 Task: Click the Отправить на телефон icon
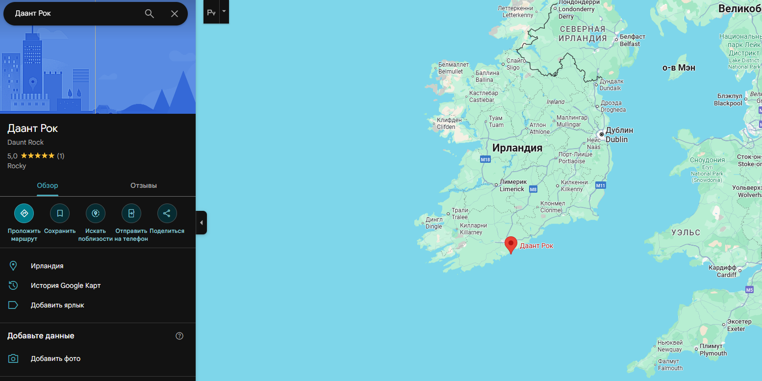[131, 213]
